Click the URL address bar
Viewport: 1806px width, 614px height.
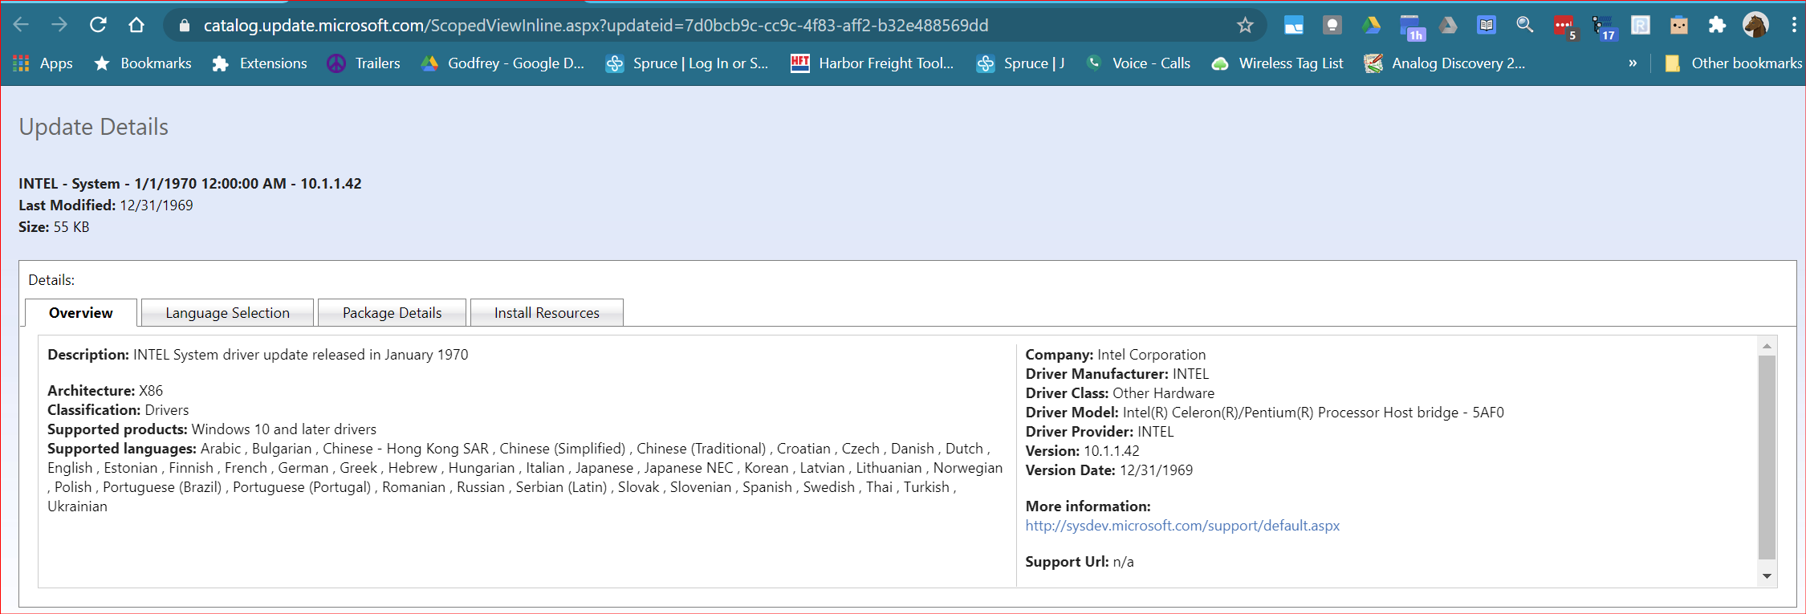714,26
